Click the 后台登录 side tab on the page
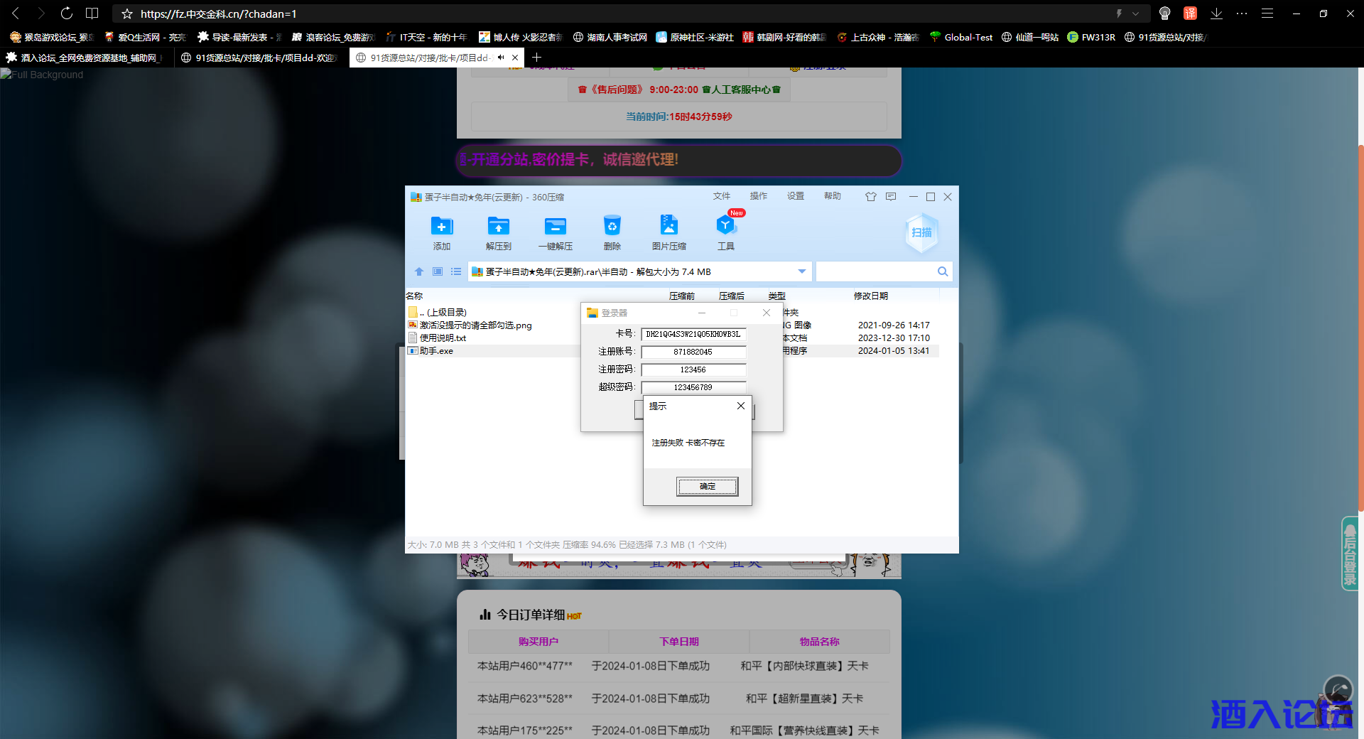Screen dimensions: 1364x739 pos(1350,554)
